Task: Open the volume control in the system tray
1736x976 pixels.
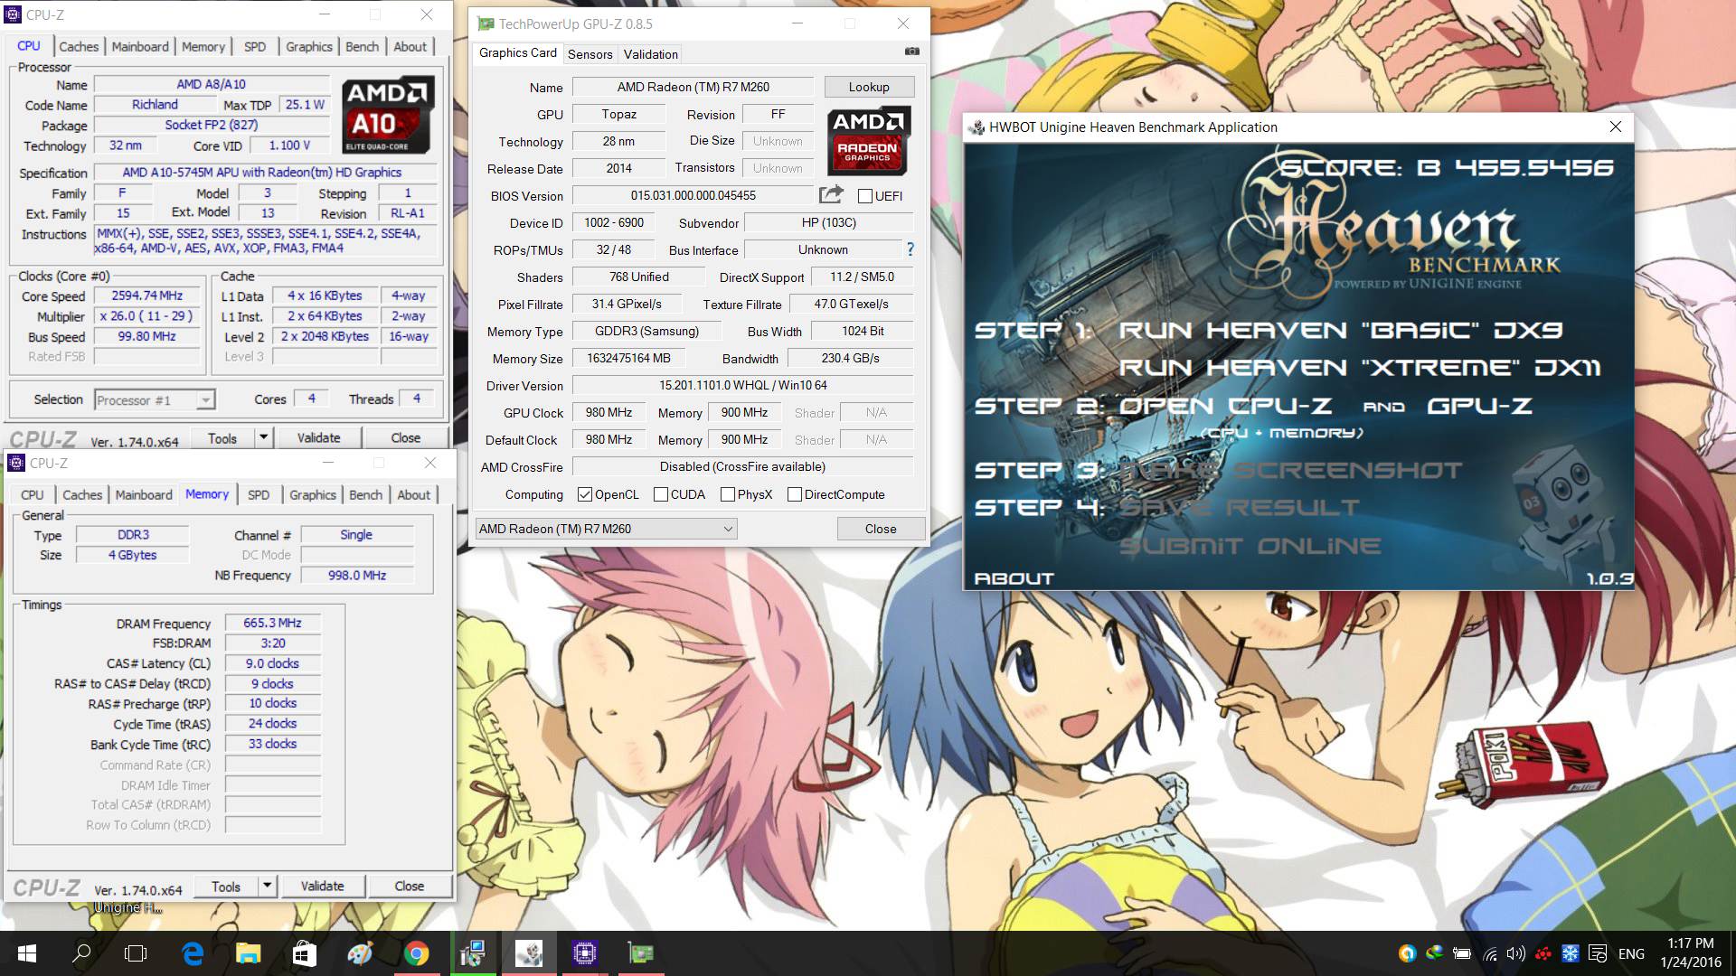Action: click(1516, 953)
